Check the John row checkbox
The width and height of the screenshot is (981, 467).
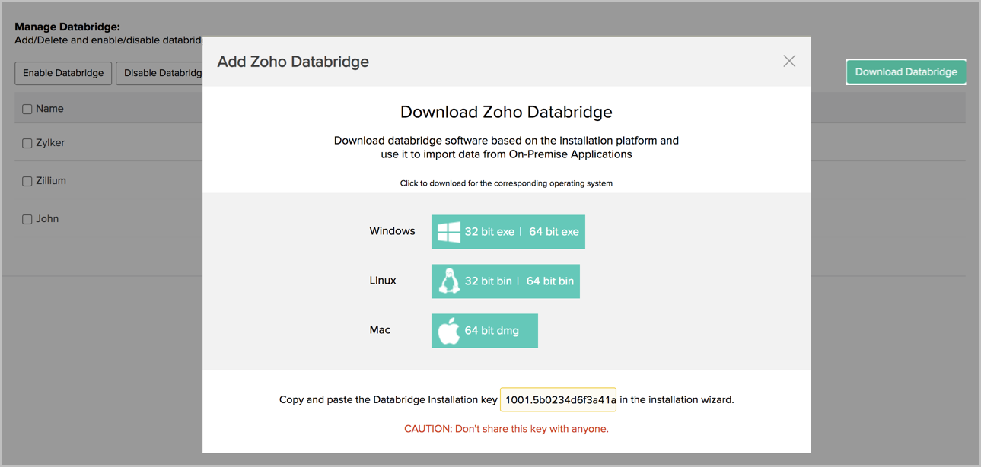[x=27, y=219]
